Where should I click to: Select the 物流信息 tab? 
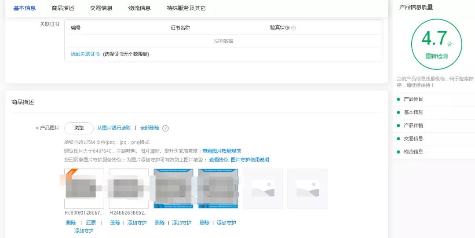tap(139, 8)
